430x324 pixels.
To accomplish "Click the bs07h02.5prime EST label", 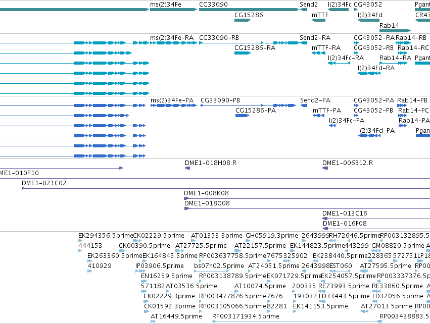I will 219,266.
